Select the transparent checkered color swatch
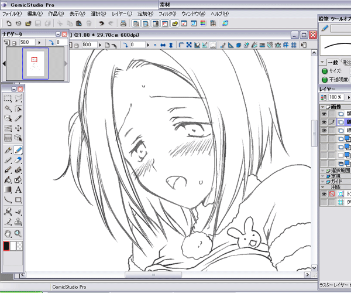Image resolution: width=351 pixels, height=293 pixels. [x=19, y=246]
